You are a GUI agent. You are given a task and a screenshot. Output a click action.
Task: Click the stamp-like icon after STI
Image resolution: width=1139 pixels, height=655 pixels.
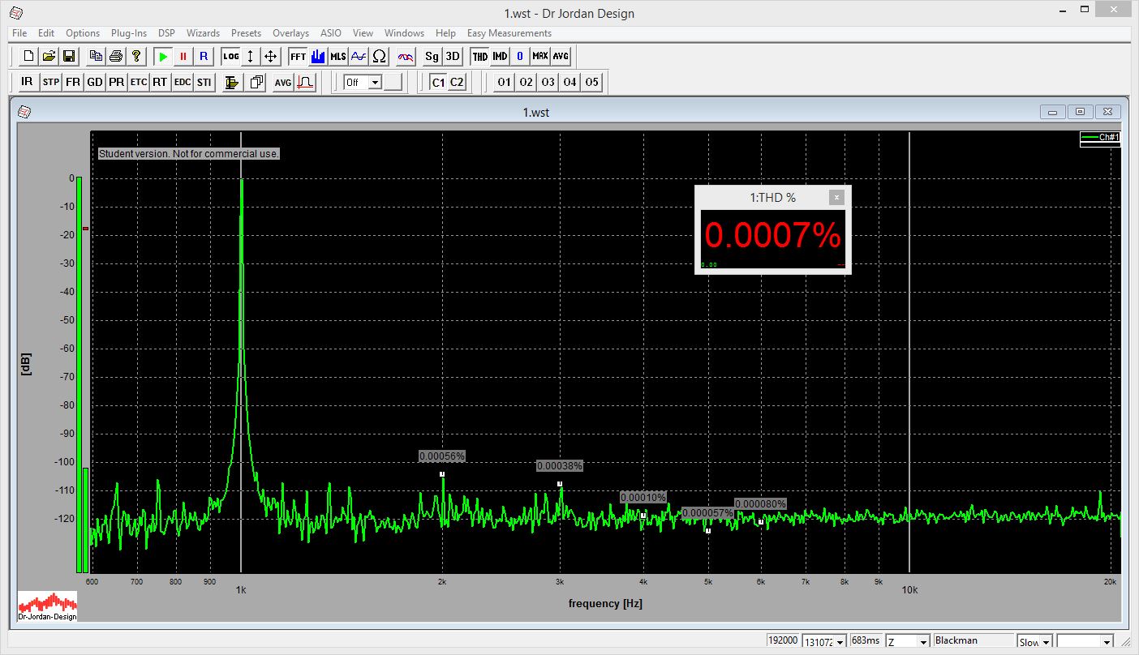[232, 82]
